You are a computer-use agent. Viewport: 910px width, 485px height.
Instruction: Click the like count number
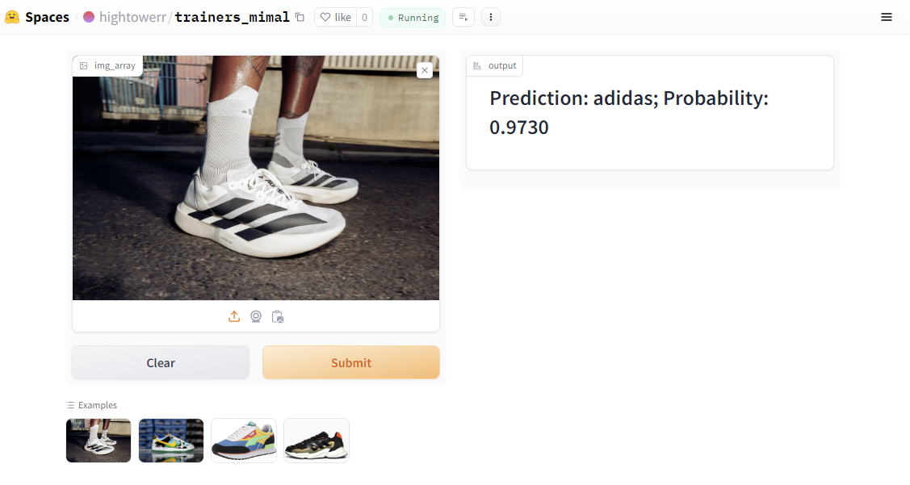(x=364, y=18)
